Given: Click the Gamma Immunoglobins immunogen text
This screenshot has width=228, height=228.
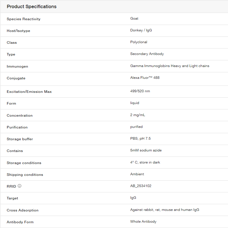Looking at the screenshot, I should click(170, 66).
